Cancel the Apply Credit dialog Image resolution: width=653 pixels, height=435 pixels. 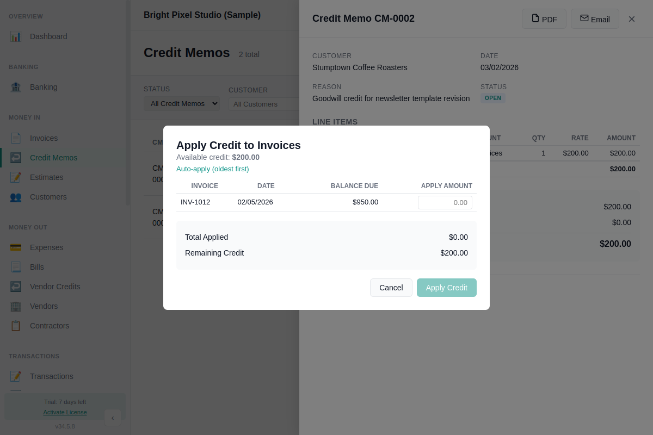click(x=391, y=288)
